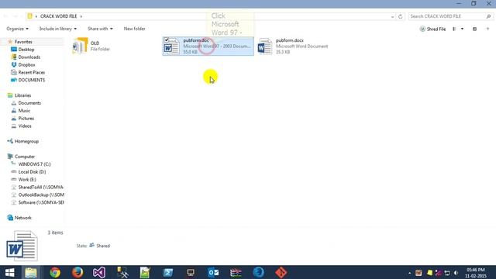Launch Google Chrome from taskbar
496x279 pixels.
click(x=55, y=272)
